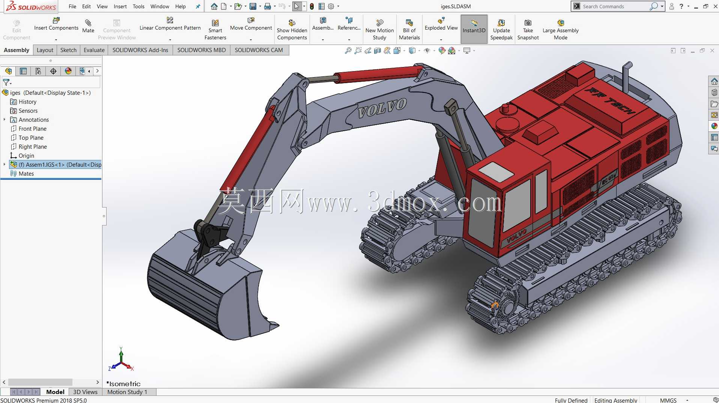The width and height of the screenshot is (719, 403).
Task: Open the DisplayManager tab
Action: [x=68, y=71]
